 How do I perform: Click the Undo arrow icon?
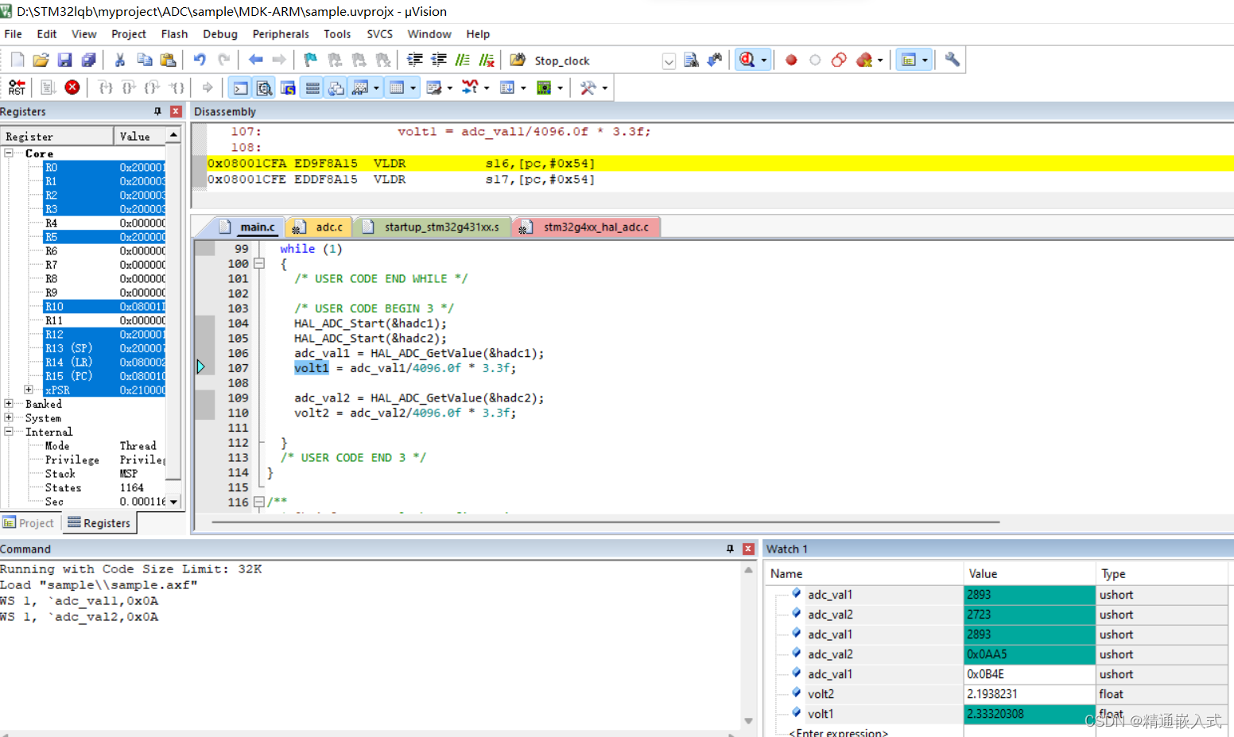(200, 60)
